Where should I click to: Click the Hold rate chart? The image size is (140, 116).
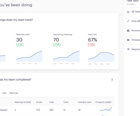point(101,57)
